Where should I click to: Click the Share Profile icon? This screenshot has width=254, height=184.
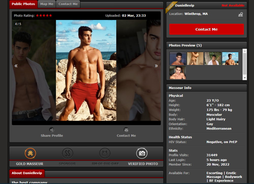(x=52, y=130)
